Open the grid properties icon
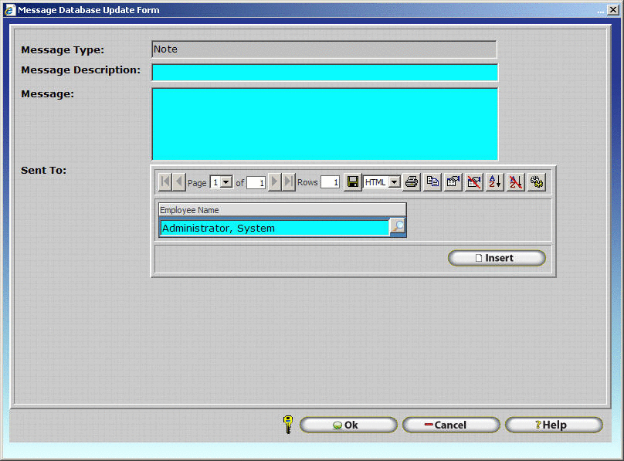 [x=453, y=182]
